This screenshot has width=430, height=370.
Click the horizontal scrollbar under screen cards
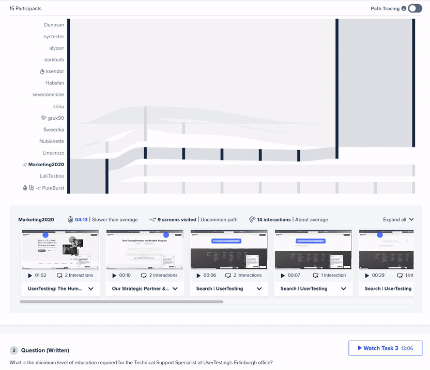(x=121, y=301)
